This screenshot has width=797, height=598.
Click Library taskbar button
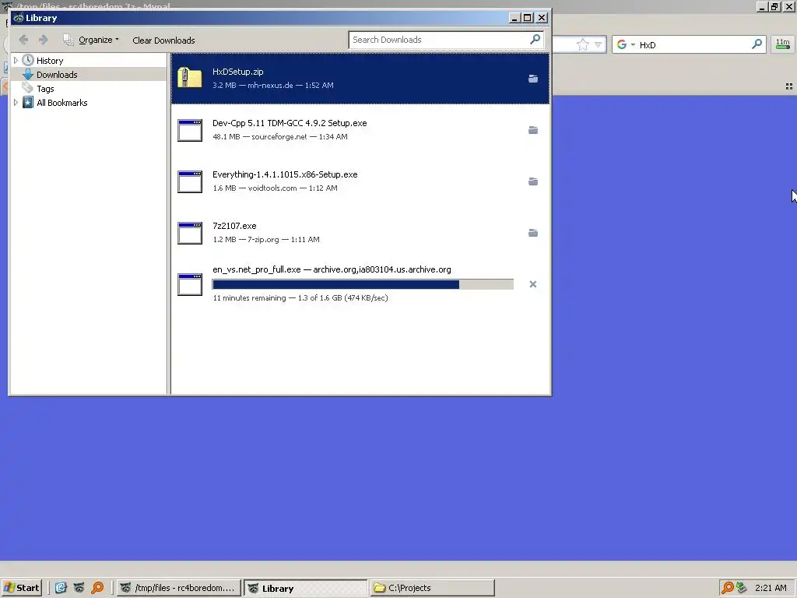[305, 588]
